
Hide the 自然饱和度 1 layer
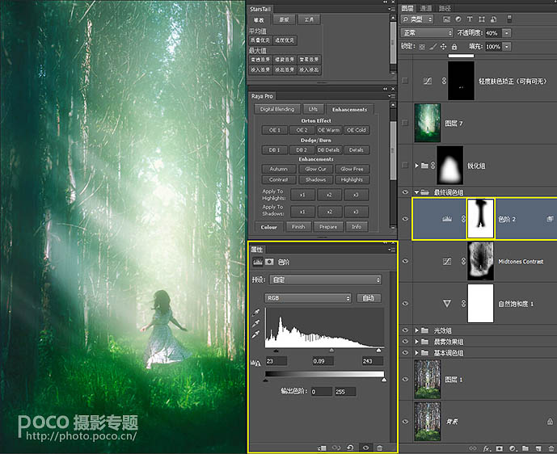[x=405, y=304]
